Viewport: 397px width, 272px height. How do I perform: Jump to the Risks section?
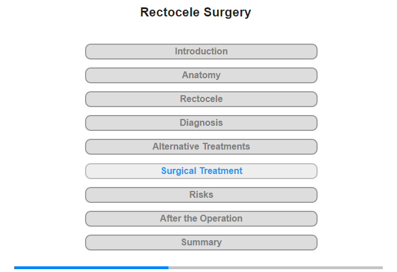pos(201,195)
